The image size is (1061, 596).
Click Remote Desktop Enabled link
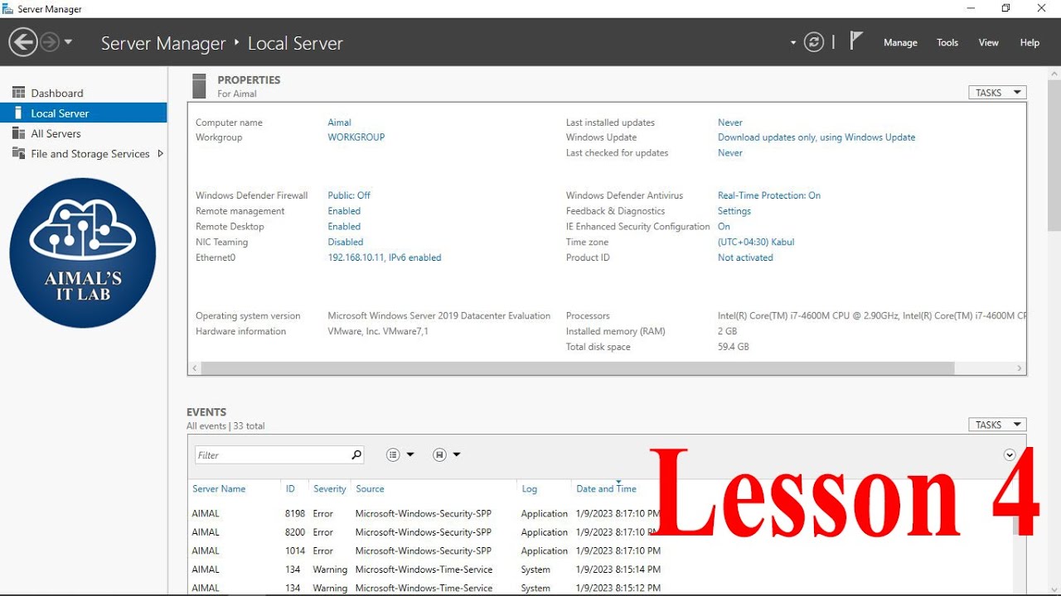pyautogui.click(x=344, y=227)
